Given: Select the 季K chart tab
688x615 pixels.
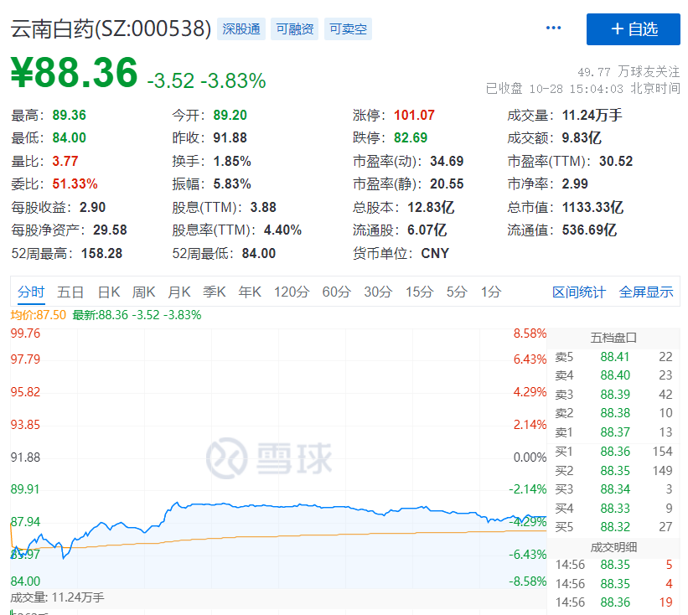Looking at the screenshot, I should coord(215,292).
